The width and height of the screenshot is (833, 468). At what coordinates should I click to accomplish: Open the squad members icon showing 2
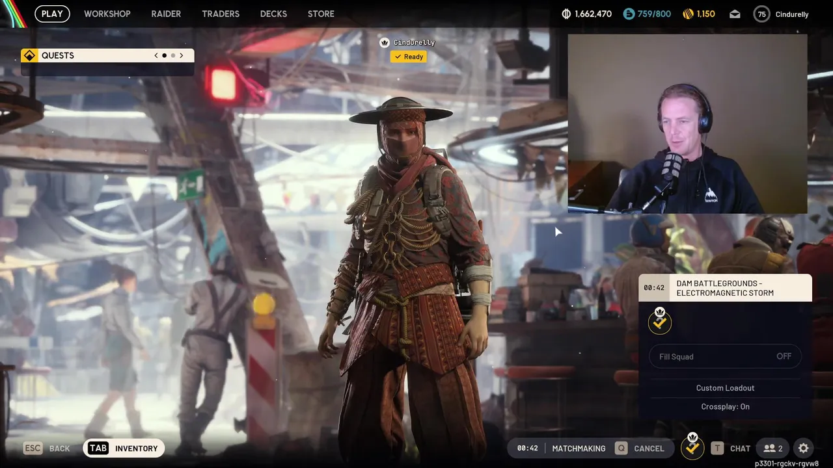click(x=773, y=448)
